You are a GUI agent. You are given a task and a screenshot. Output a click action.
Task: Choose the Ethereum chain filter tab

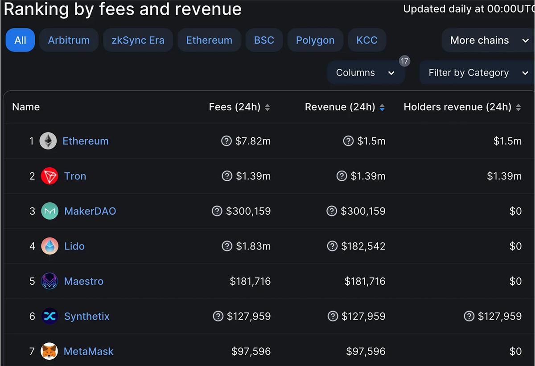pyautogui.click(x=209, y=40)
